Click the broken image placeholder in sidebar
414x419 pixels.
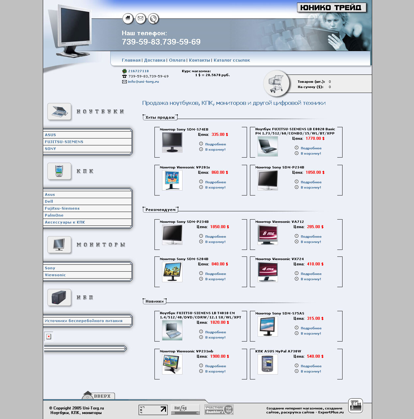pyautogui.click(x=48, y=336)
